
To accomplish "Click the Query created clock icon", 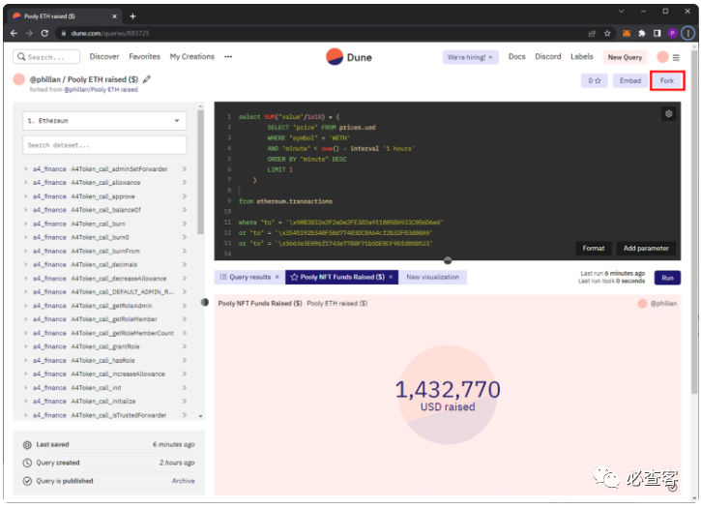I will (x=27, y=463).
